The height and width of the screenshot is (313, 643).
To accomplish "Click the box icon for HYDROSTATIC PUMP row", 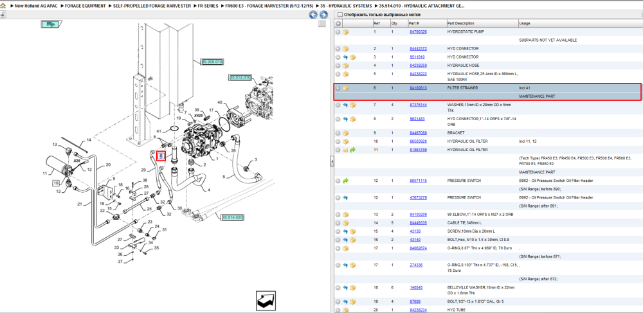I will (x=346, y=32).
